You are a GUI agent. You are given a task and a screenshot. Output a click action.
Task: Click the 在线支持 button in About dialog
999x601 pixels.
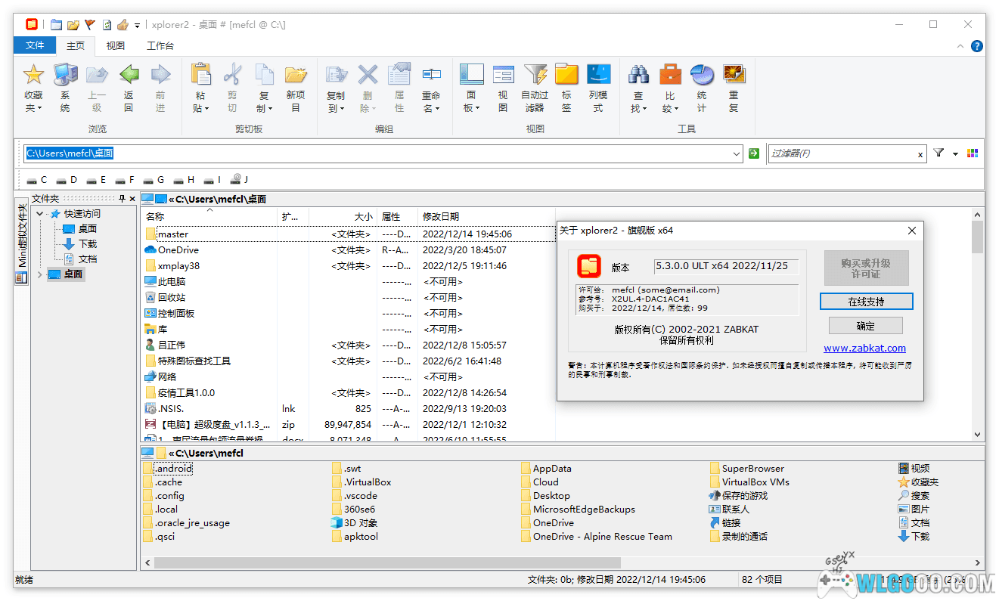click(x=866, y=302)
